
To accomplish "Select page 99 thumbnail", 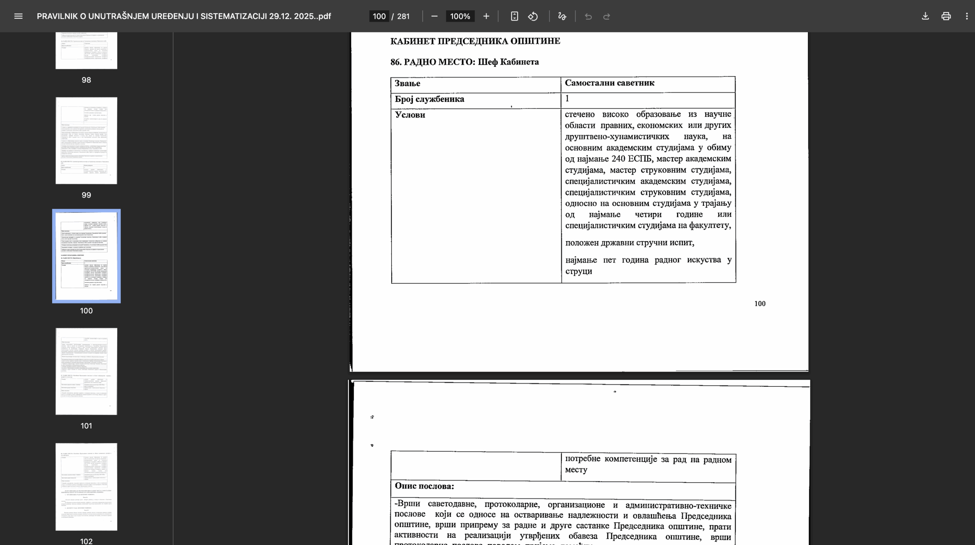I will pyautogui.click(x=86, y=141).
